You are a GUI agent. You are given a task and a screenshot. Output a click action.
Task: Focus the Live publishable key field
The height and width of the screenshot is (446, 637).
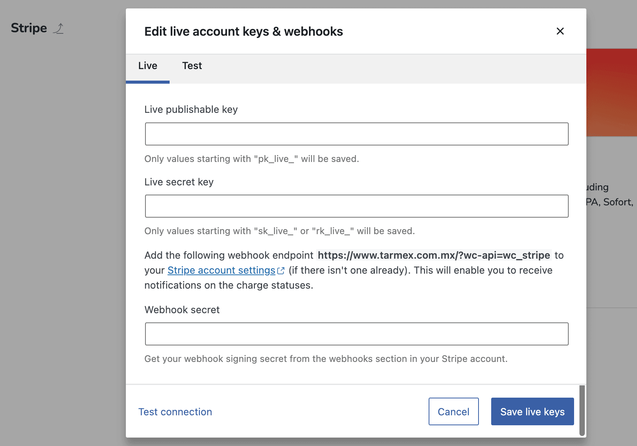pos(356,134)
